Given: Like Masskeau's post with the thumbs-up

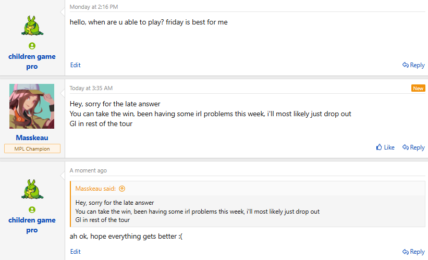Looking at the screenshot, I should (385, 147).
